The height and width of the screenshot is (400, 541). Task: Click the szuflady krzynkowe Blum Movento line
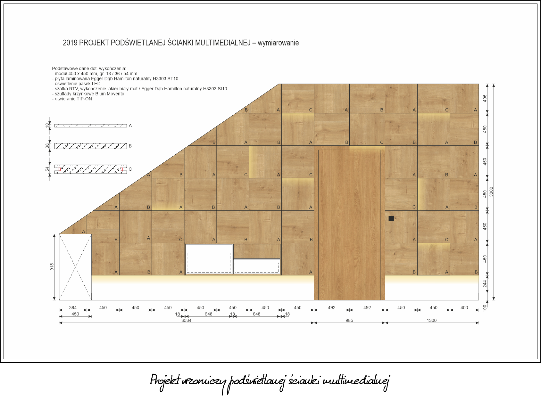click(88, 94)
